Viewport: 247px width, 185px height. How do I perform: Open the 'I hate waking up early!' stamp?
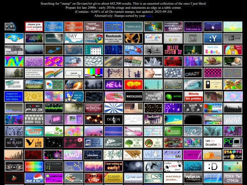[x=113, y=166]
